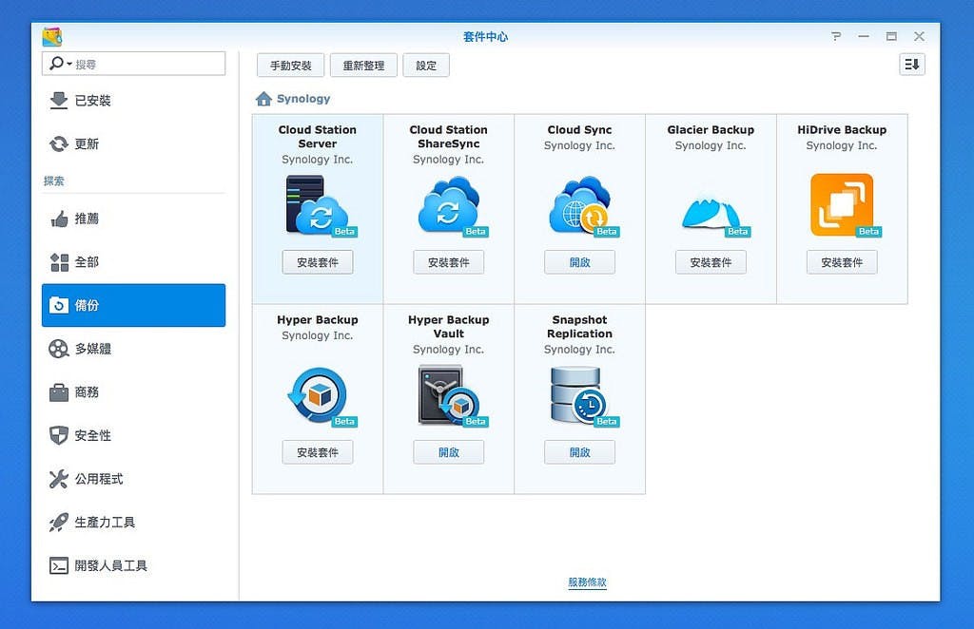The height and width of the screenshot is (629, 974).
Task: Install Hyper Backup with 安裝套件
Action: click(x=318, y=452)
